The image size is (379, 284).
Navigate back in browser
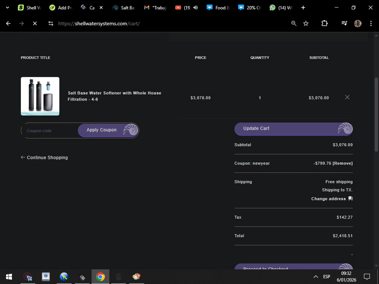pos(8,23)
